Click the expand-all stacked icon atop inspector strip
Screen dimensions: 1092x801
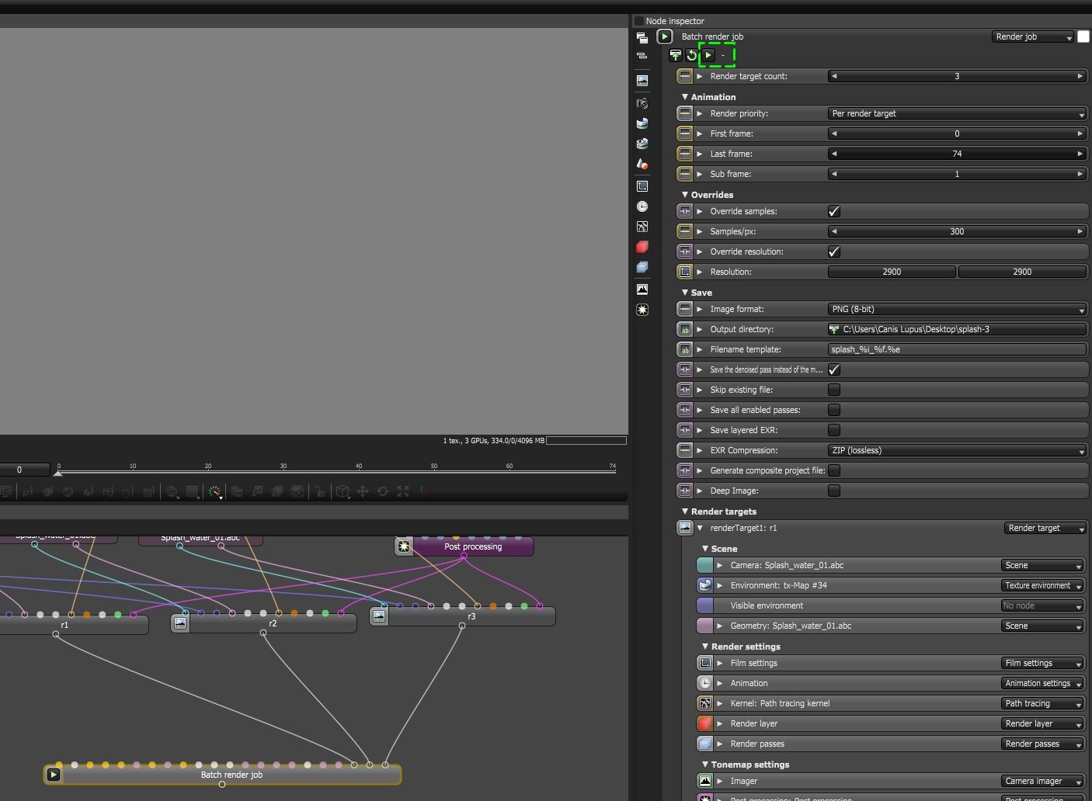tap(642, 37)
